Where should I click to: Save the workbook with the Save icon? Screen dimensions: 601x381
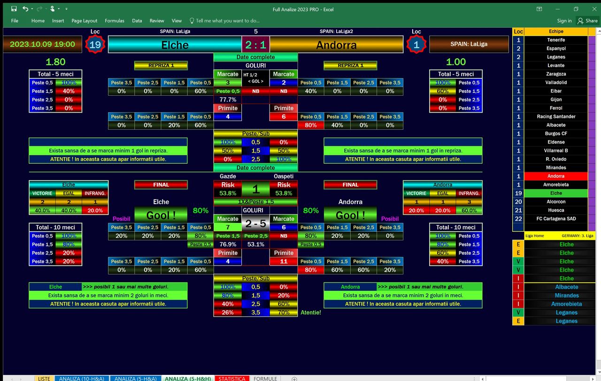[x=14, y=9]
